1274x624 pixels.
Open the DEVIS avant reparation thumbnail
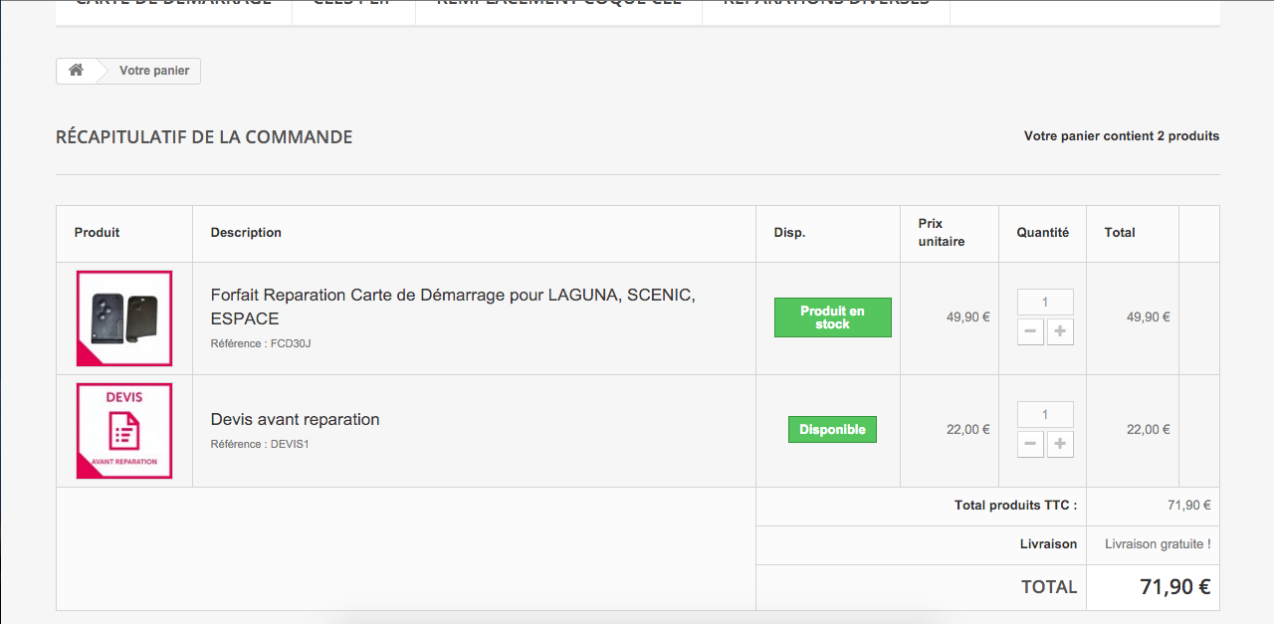tap(124, 431)
